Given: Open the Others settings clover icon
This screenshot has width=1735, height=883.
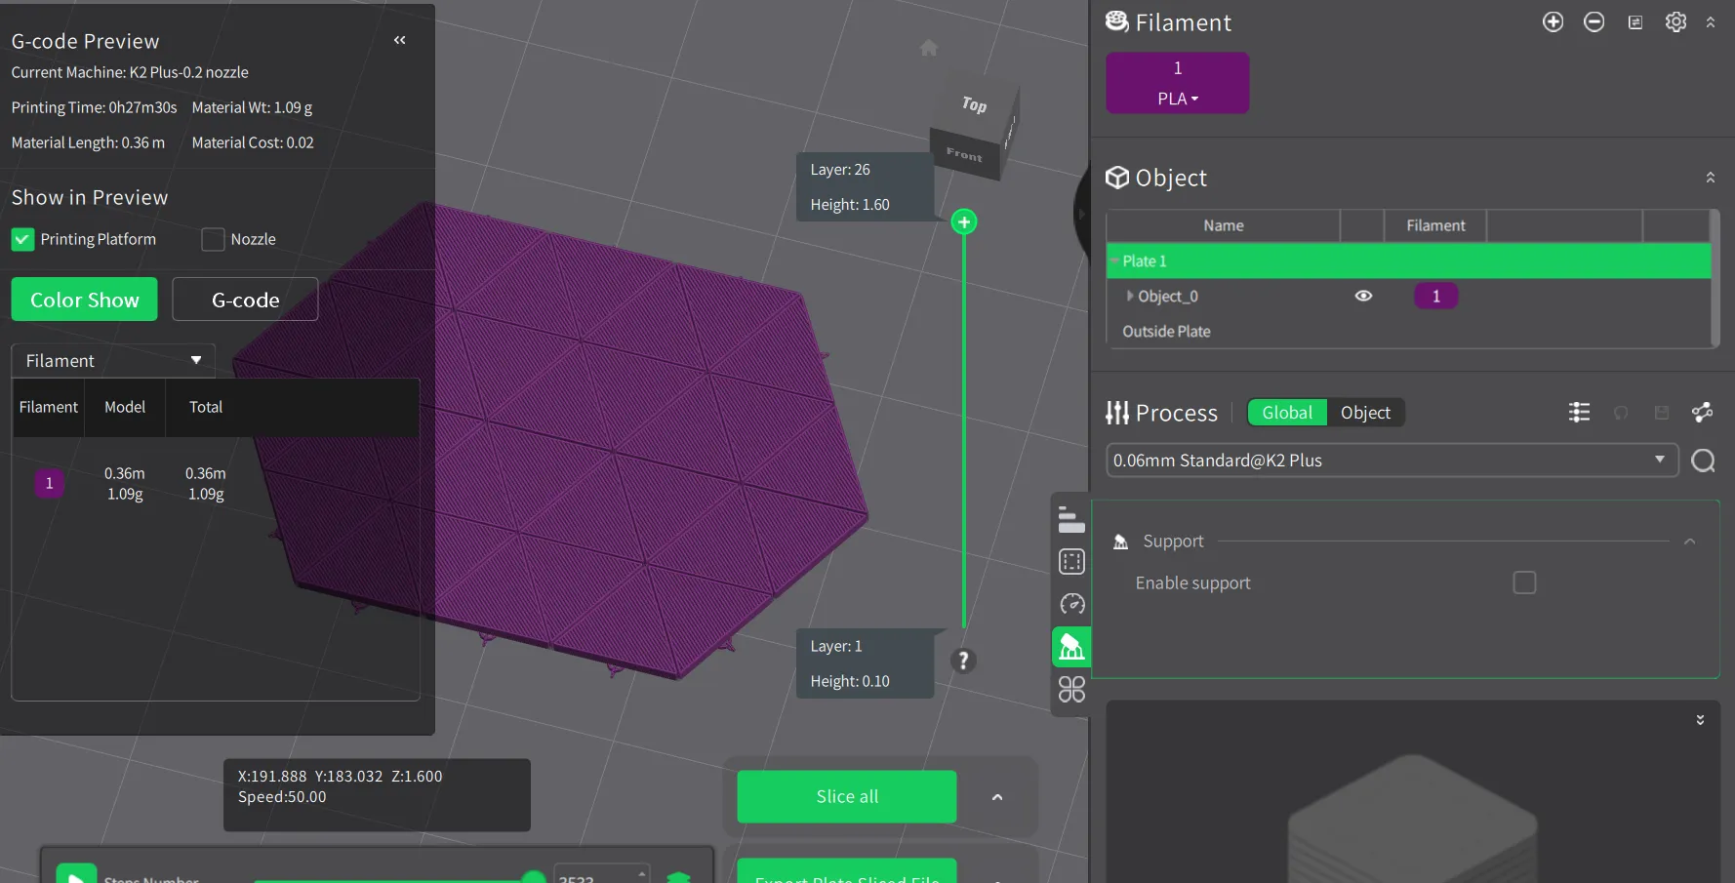Looking at the screenshot, I should click(x=1071, y=689).
